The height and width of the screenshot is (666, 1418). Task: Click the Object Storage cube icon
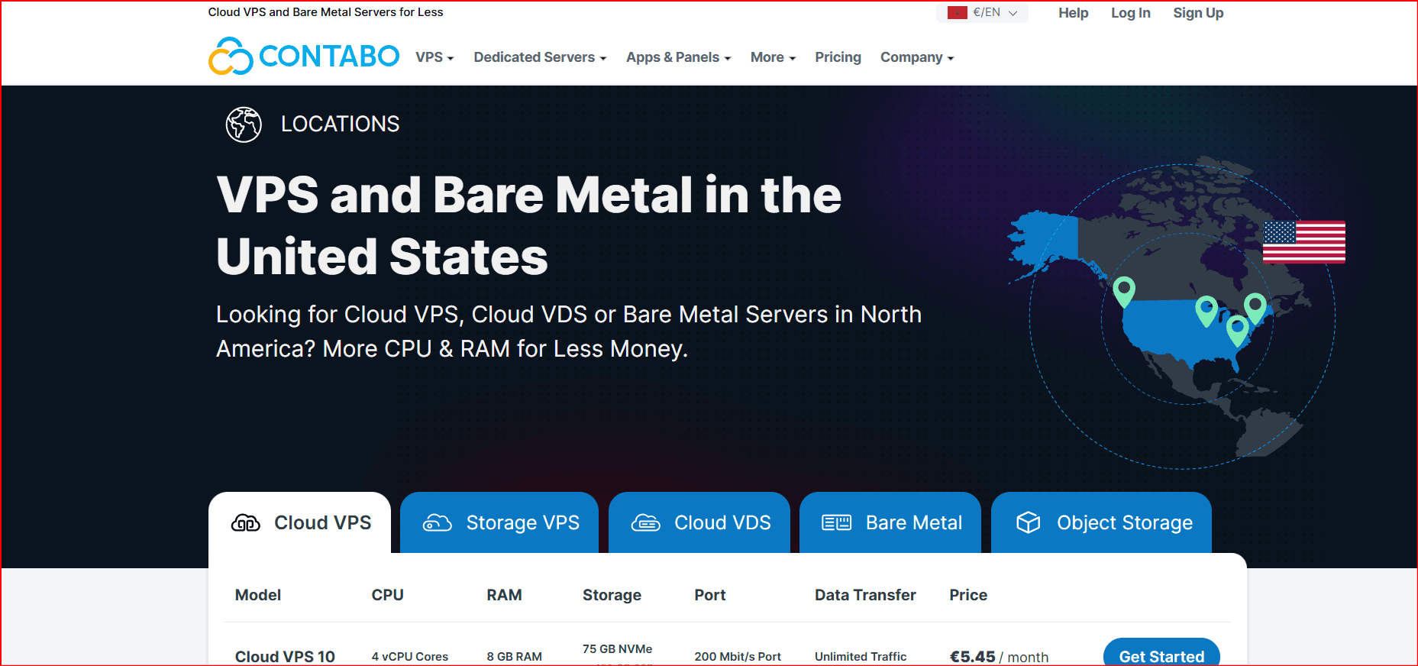(x=1028, y=523)
